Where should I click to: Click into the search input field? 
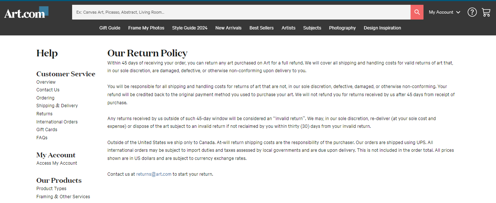[x=240, y=12]
